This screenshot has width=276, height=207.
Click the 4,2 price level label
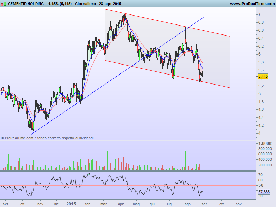coord(261,125)
